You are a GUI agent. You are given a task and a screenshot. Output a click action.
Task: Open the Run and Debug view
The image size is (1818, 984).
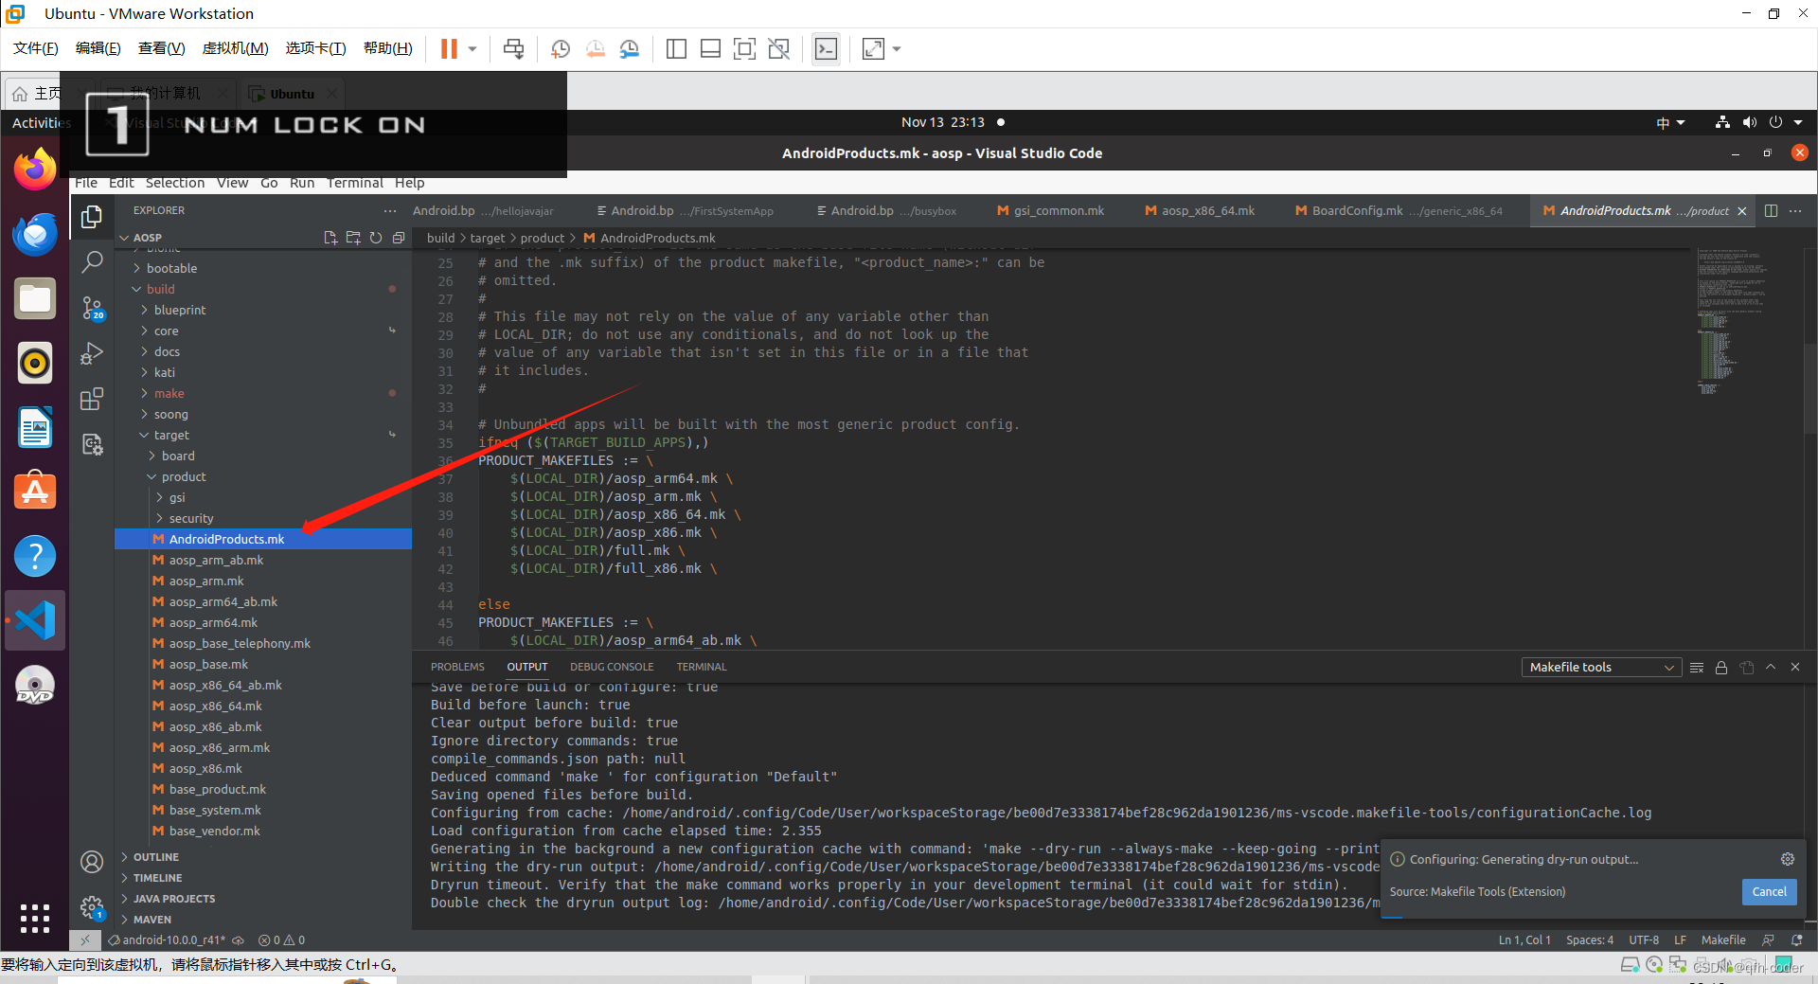pos(92,353)
